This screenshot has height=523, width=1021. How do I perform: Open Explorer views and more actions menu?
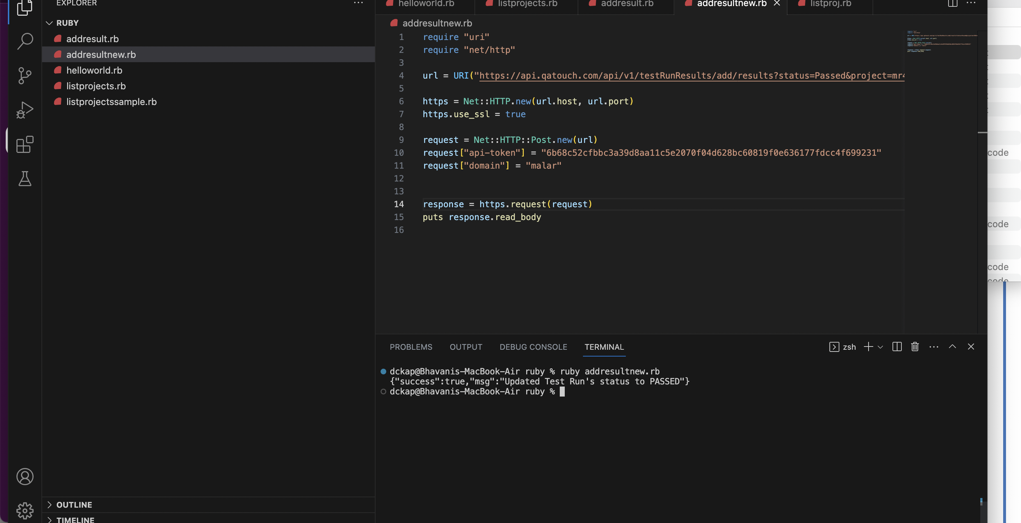pos(358,3)
